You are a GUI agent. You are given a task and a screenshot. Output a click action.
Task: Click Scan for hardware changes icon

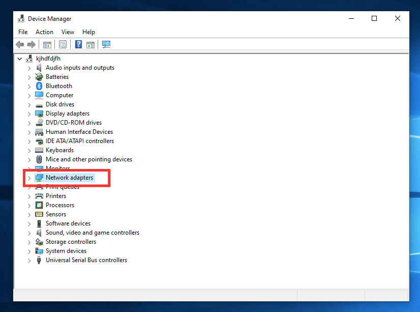[106, 44]
